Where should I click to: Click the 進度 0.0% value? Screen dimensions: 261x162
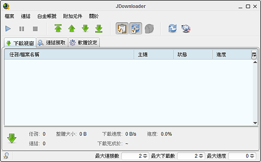click(166, 134)
